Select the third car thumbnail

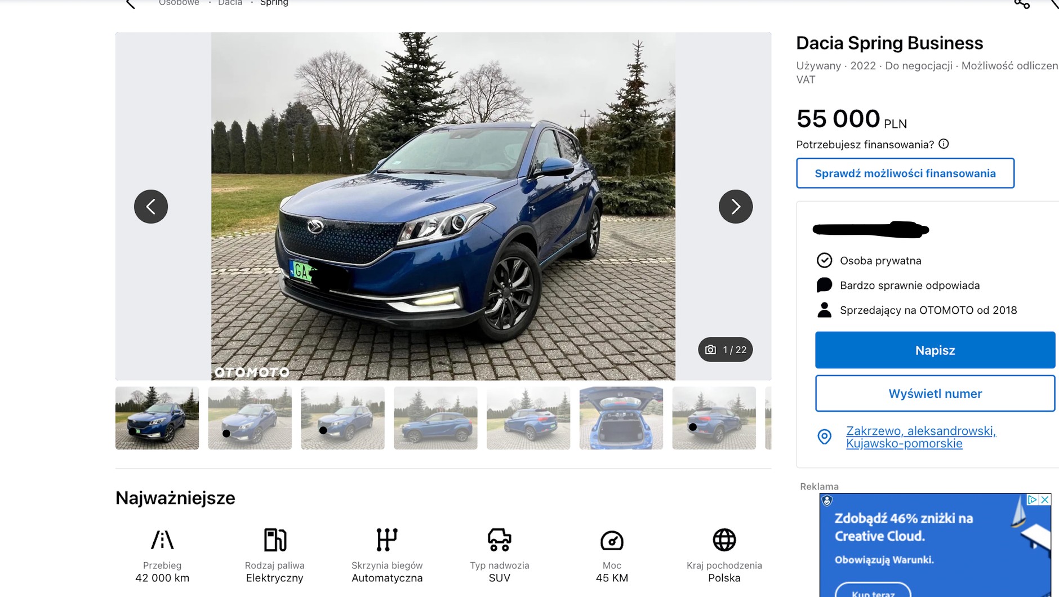click(x=342, y=418)
